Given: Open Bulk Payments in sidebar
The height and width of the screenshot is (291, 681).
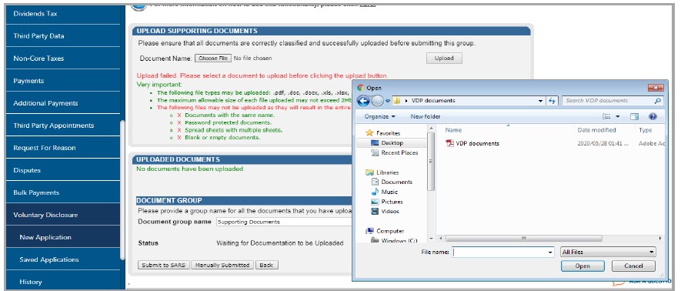Looking at the screenshot, I should 62,192.
